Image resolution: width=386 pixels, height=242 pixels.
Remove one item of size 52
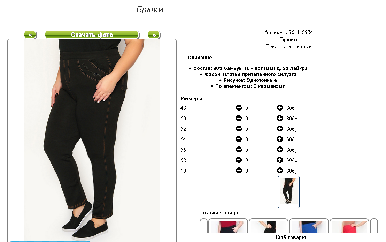[239, 129]
